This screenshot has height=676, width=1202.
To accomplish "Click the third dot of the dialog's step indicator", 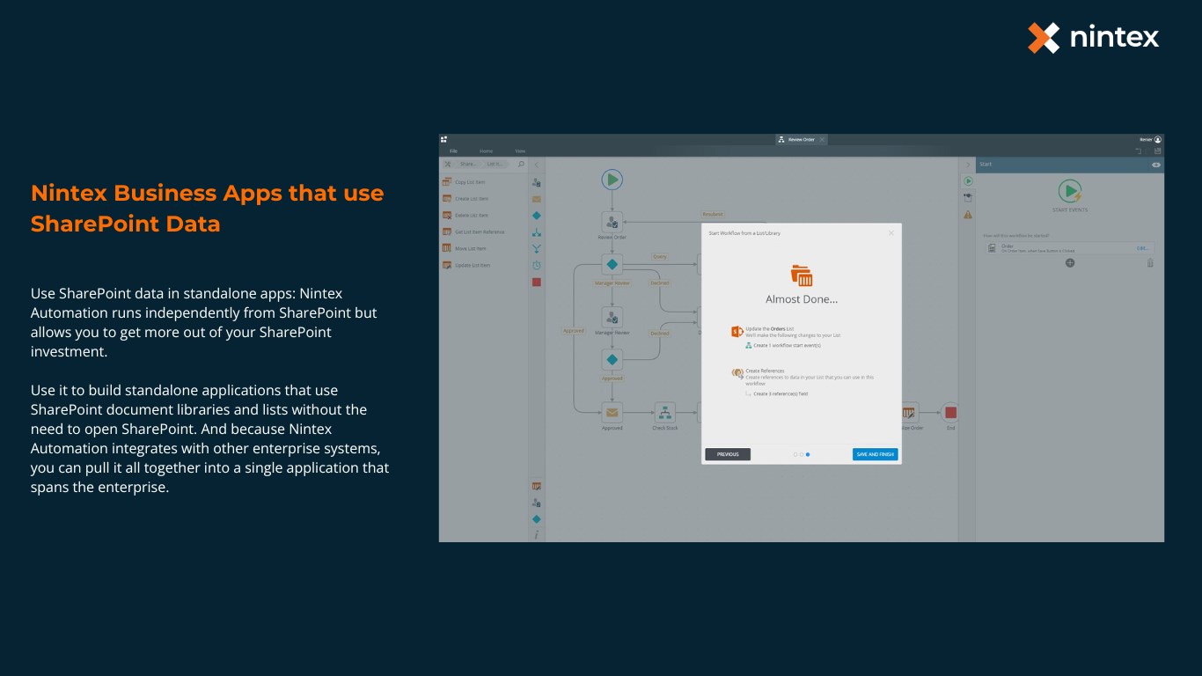I will pyautogui.click(x=808, y=454).
